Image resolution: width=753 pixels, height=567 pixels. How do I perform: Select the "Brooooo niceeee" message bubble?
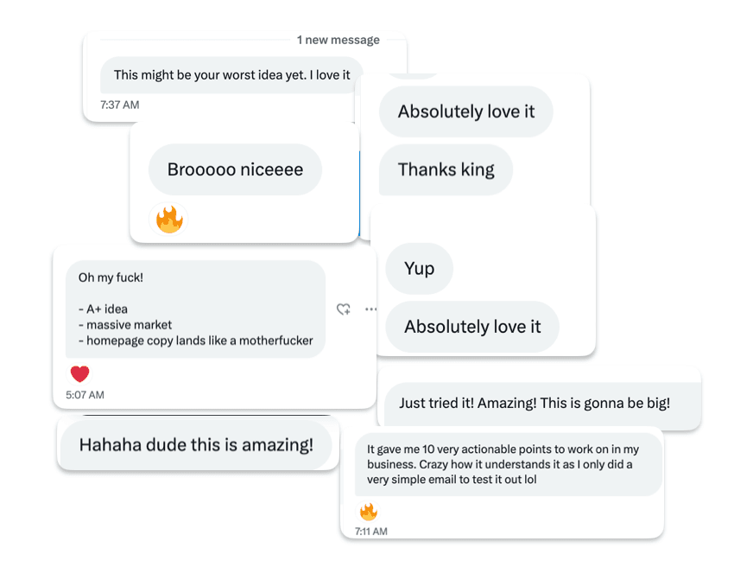pos(235,169)
